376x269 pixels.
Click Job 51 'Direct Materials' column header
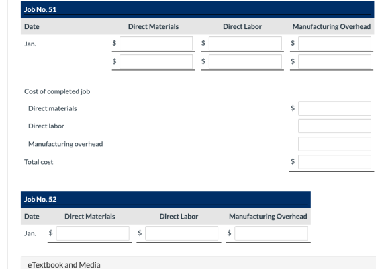click(x=154, y=26)
